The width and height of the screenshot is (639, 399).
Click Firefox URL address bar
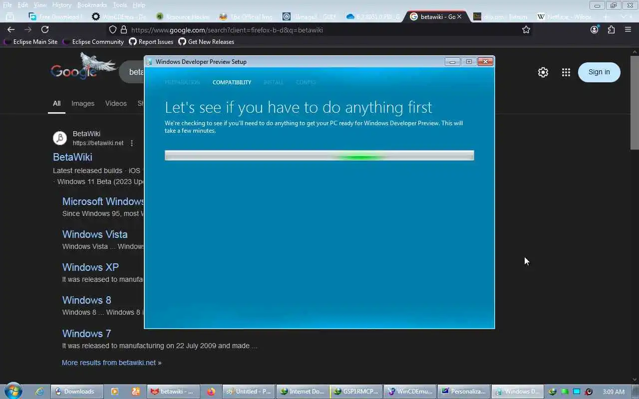[319, 30]
